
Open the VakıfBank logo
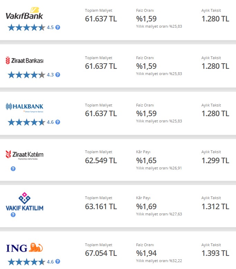pyautogui.click(x=24, y=13)
